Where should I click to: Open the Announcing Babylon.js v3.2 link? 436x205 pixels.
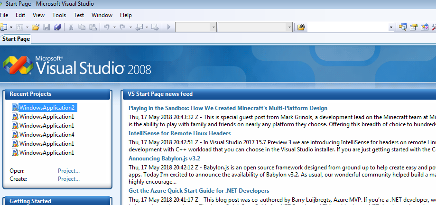164,158
